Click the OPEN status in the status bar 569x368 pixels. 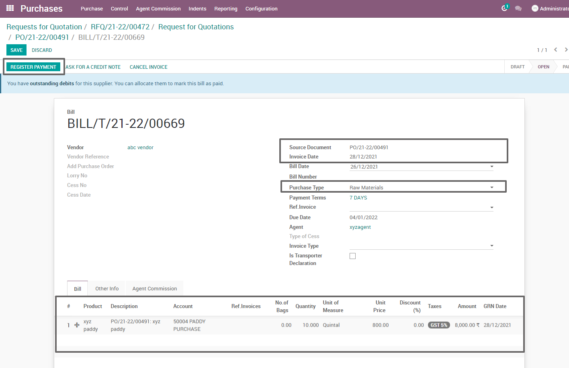pos(543,67)
